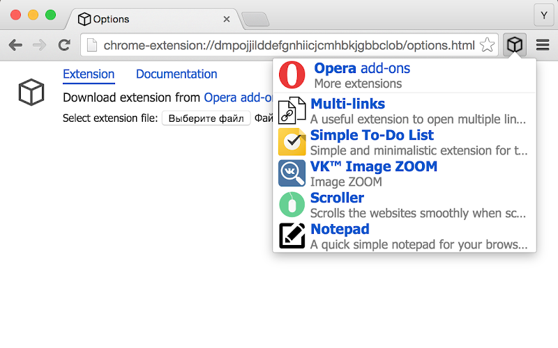The width and height of the screenshot is (558, 348).
Task: Open the Multi-links extension link
Action: coord(347,104)
